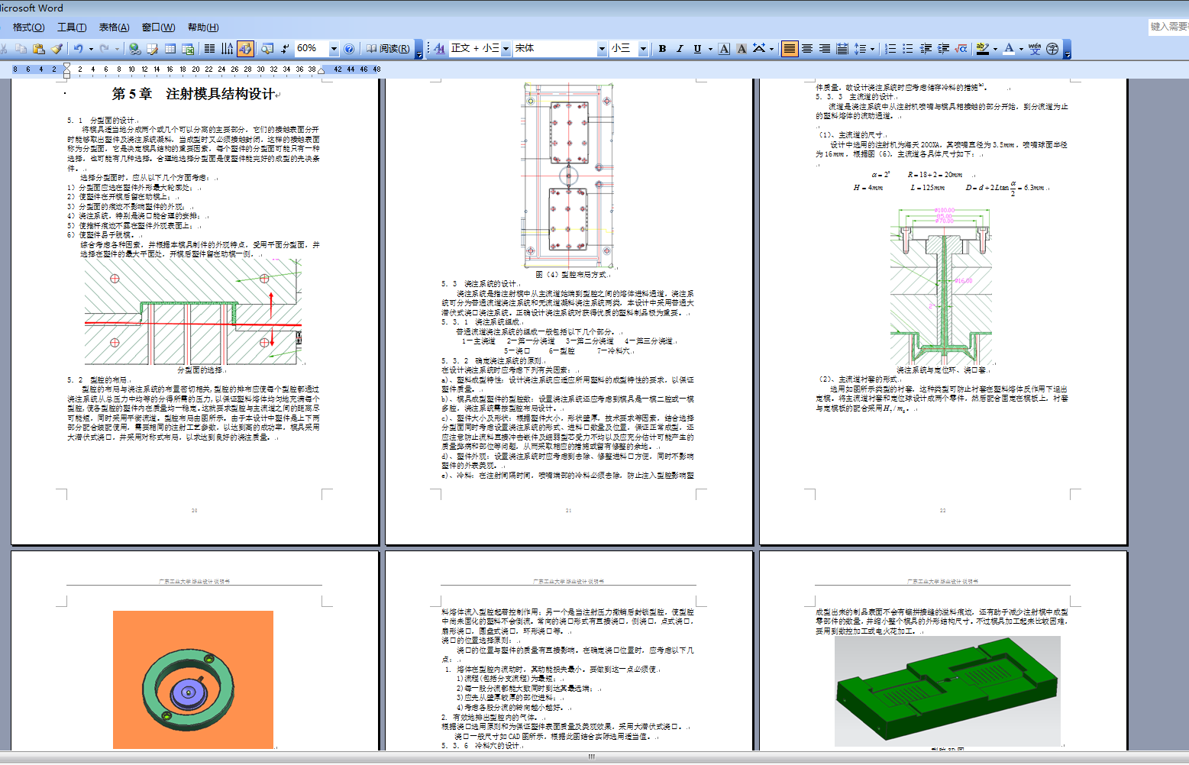1189x765 pixels.
Task: Increase the paragraph indent
Action: click(x=944, y=49)
